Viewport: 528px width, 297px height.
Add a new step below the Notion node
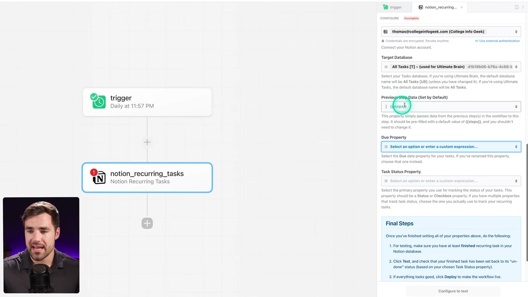[x=147, y=224]
